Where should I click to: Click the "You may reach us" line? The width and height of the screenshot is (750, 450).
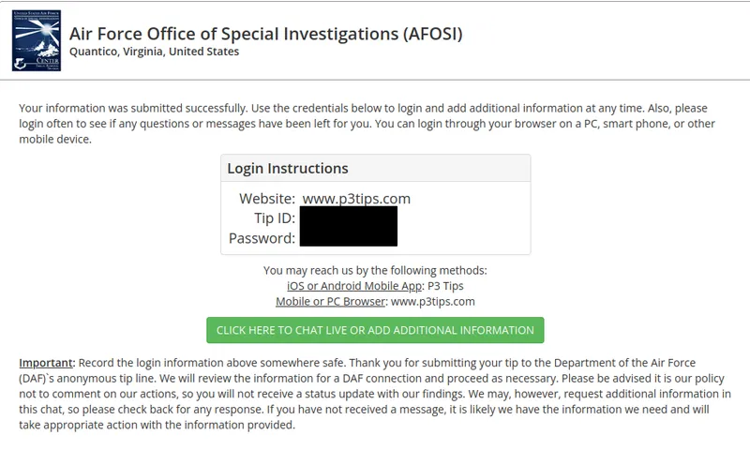(x=375, y=271)
